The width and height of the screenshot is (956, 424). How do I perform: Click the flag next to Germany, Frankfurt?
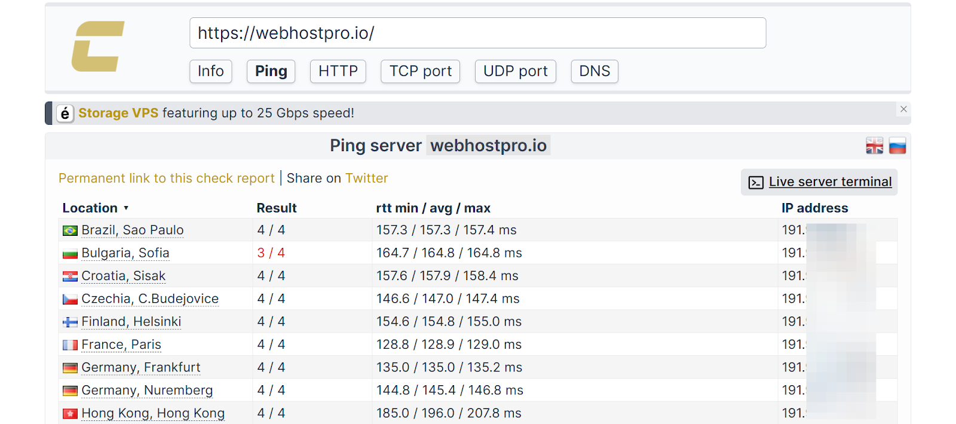70,368
